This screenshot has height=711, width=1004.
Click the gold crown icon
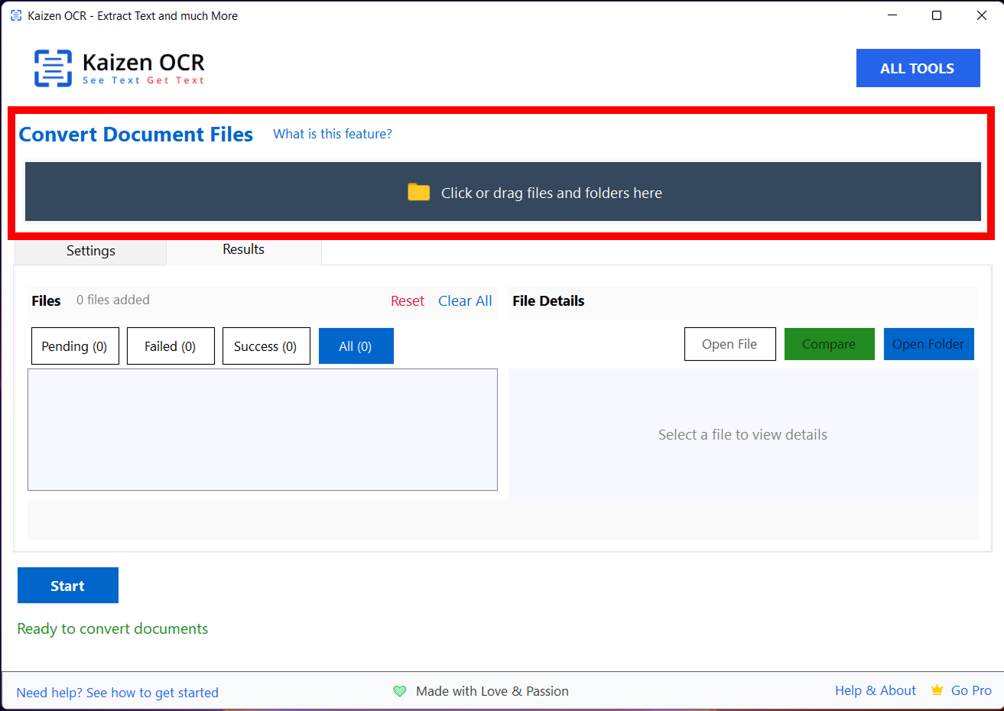click(x=937, y=690)
